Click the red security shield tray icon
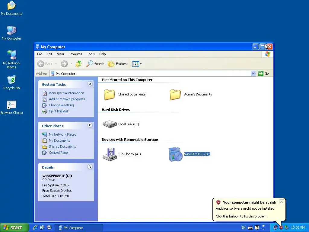The image size is (309, 232). point(281,228)
